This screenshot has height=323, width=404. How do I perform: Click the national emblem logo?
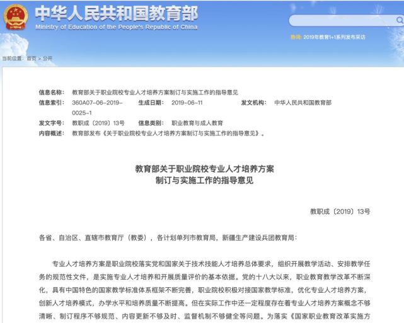16,17
